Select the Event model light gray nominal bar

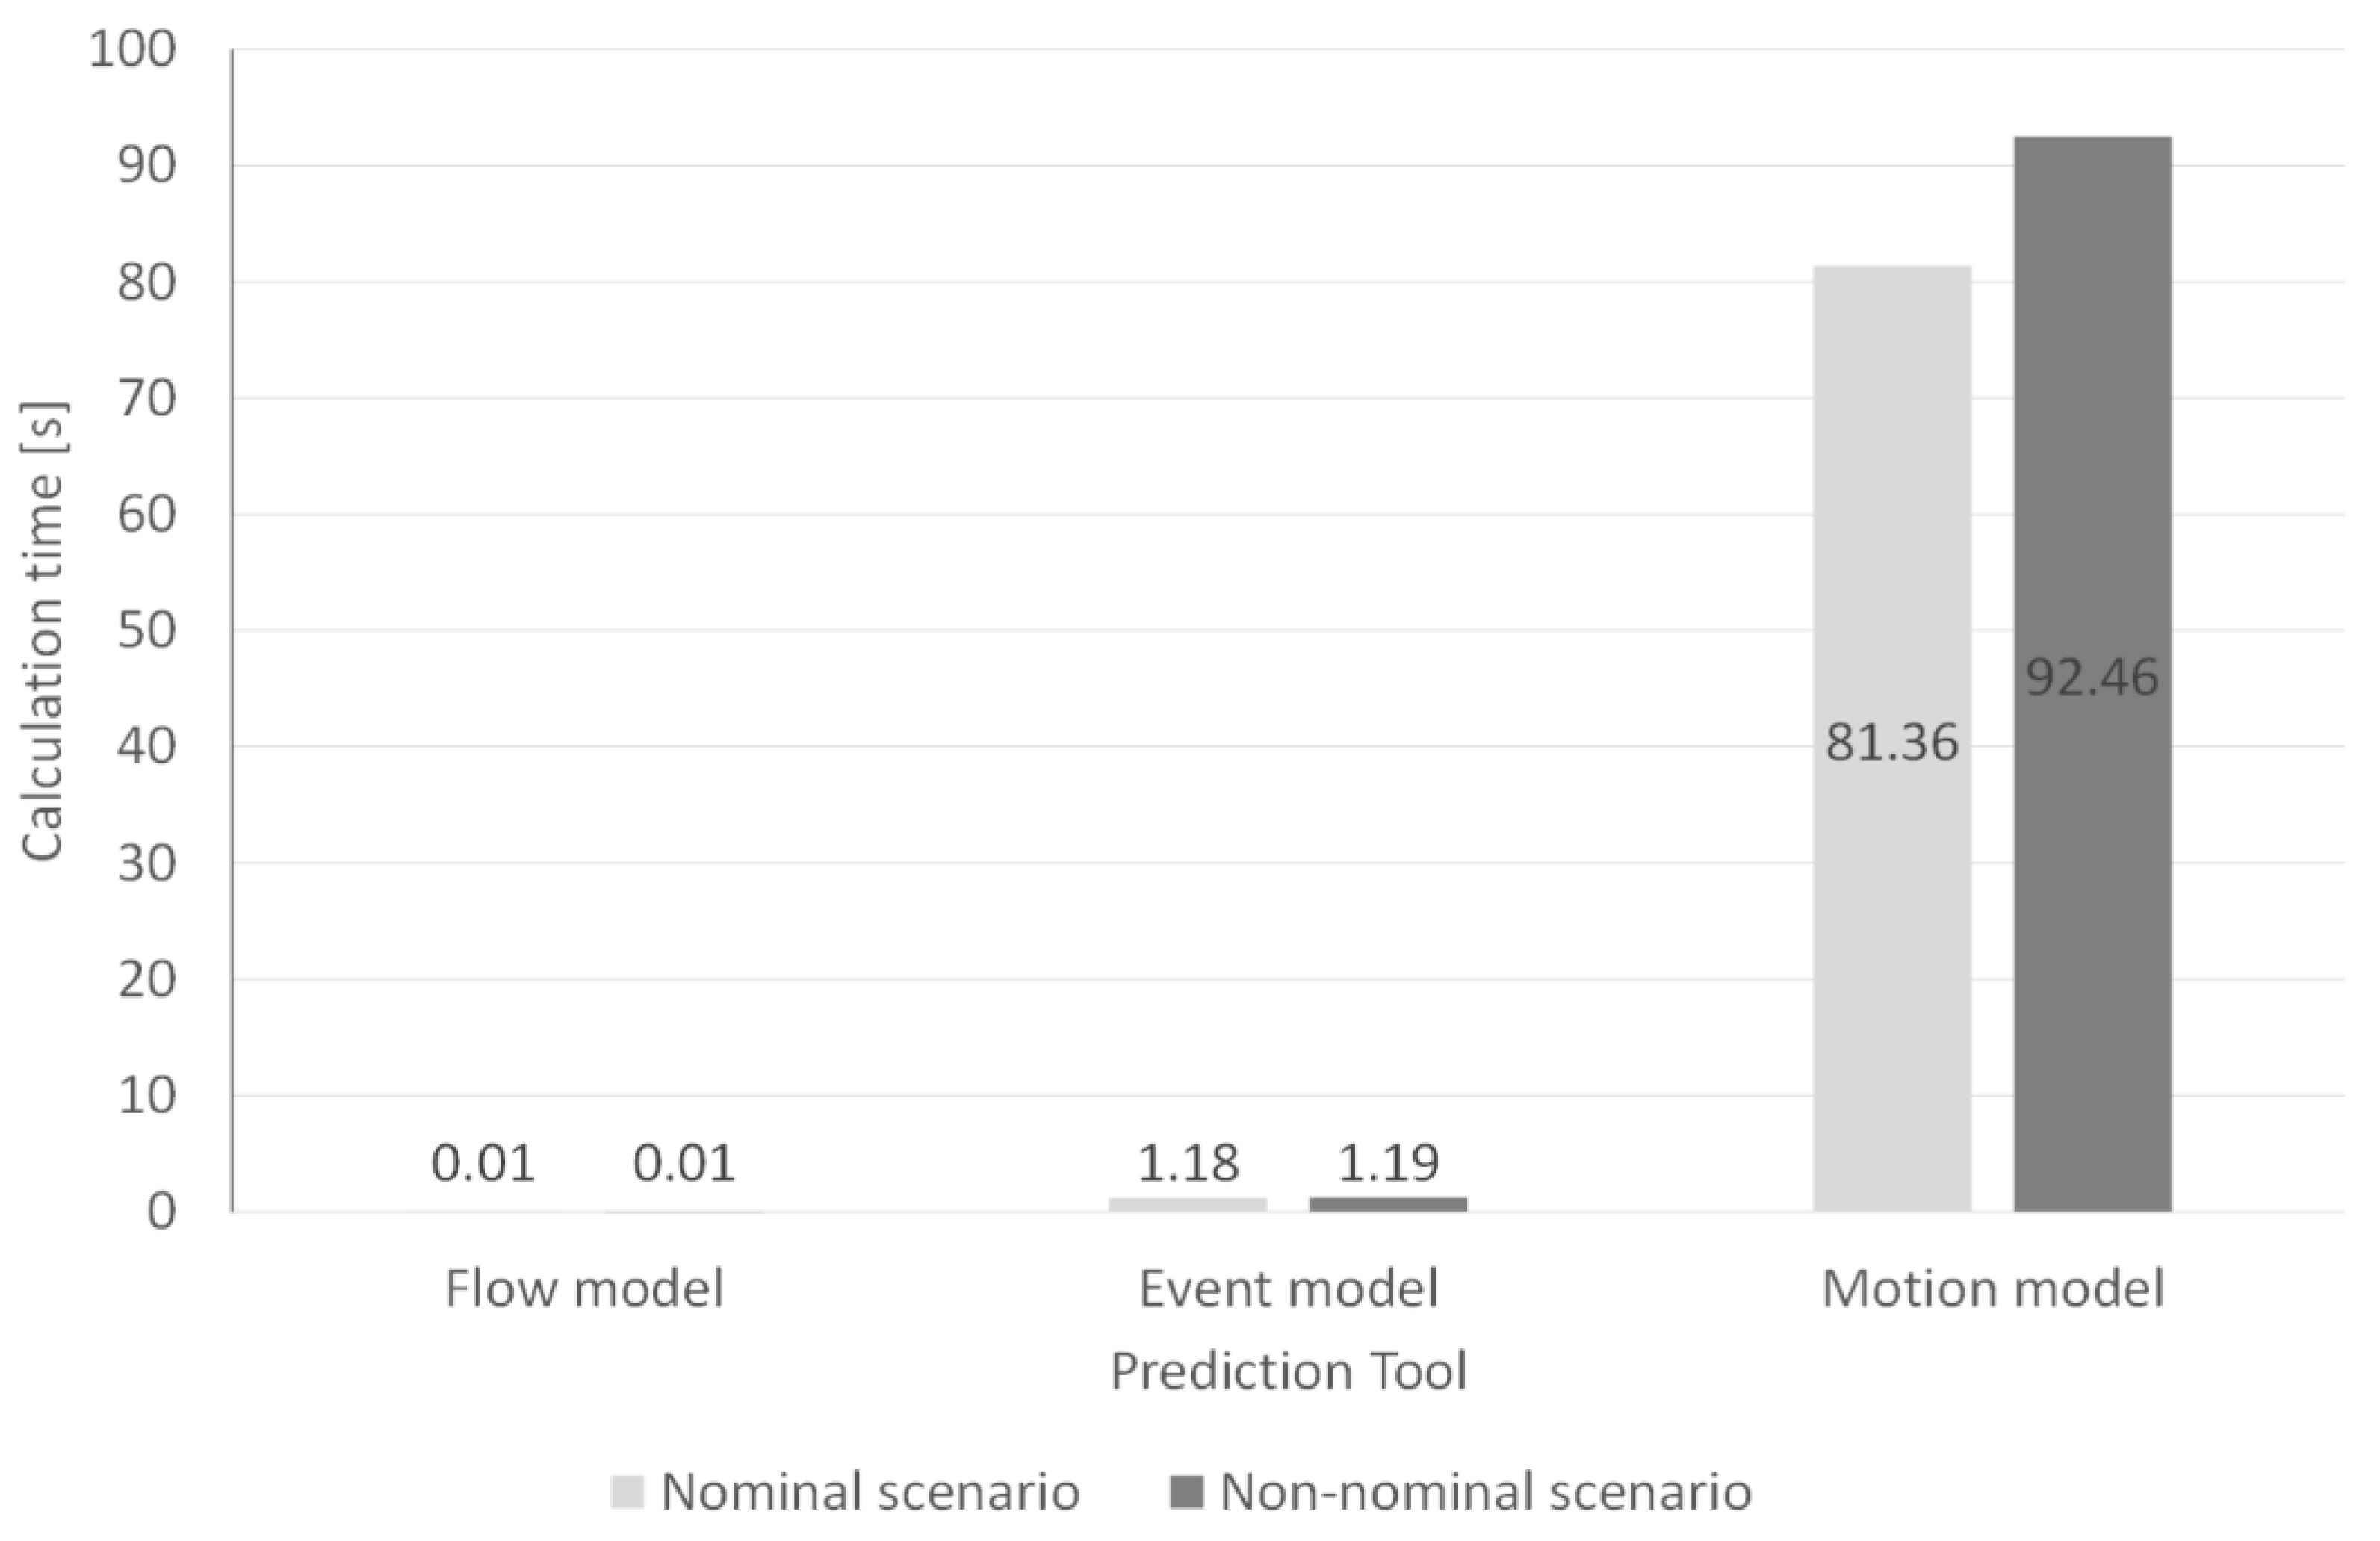click(1188, 1204)
